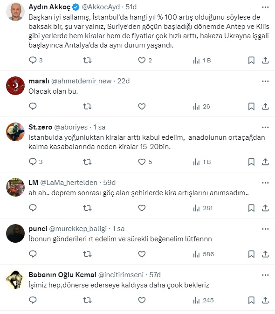Image resolution: width=275 pixels, height=314 pixels.
Task: Open Babanın Oğlu Kemal's profile picture
Action: (x=15, y=280)
